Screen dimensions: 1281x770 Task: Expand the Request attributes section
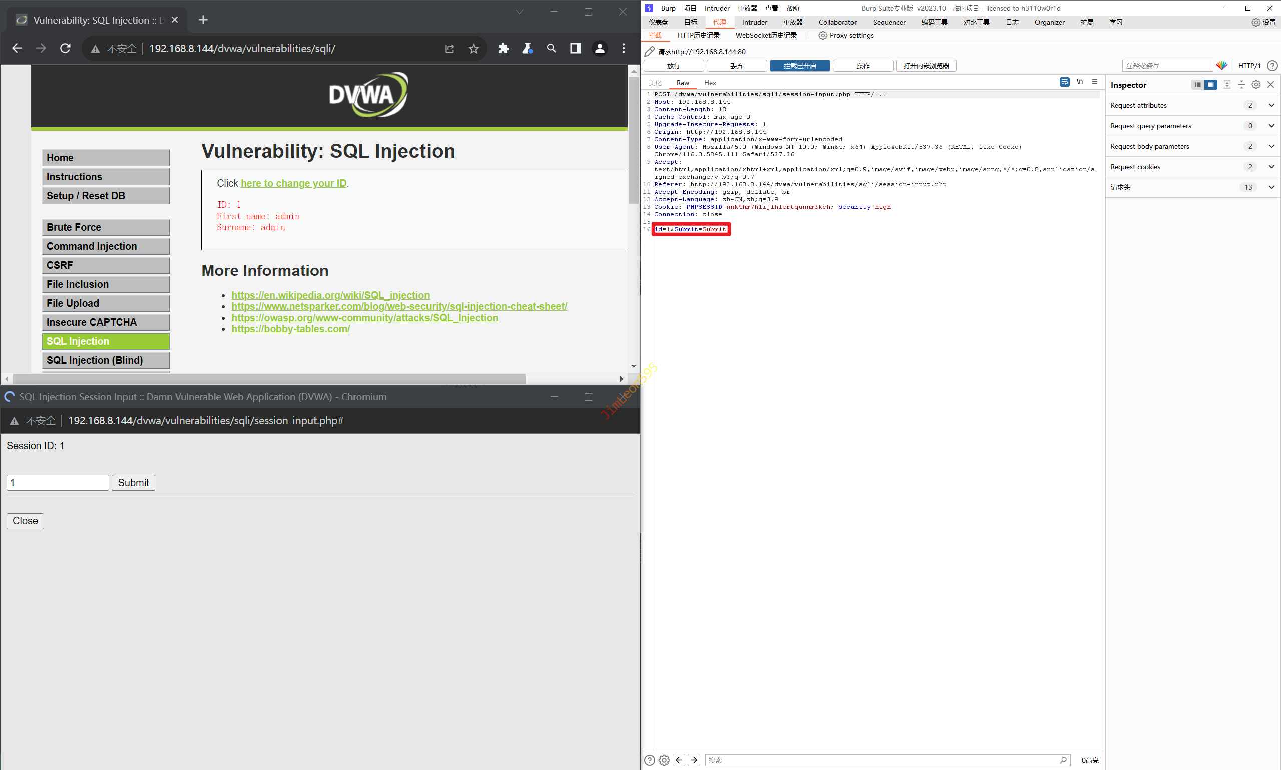coord(1271,106)
